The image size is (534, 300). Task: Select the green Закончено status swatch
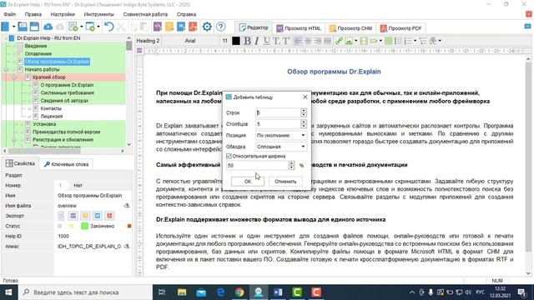(x=85, y=226)
